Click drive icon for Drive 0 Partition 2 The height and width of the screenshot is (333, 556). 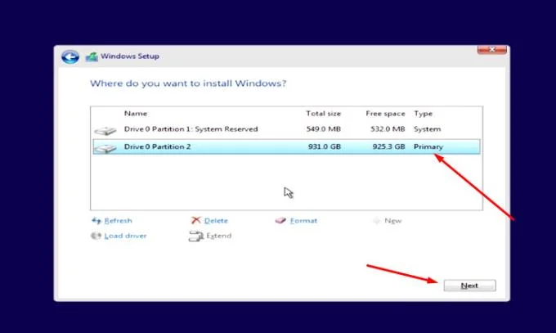[x=105, y=148]
